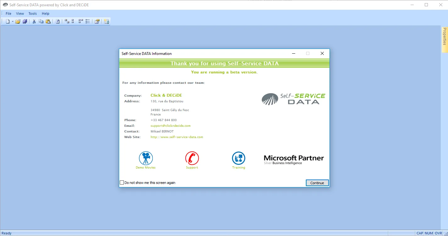Screen dimensions: 448x236
Task: Select the details view toolbar icon
Action: (88, 21)
